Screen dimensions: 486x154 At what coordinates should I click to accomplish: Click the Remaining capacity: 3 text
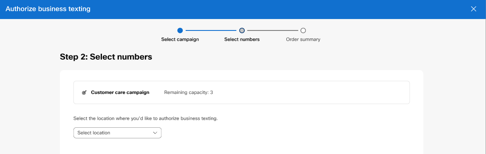pos(189,92)
